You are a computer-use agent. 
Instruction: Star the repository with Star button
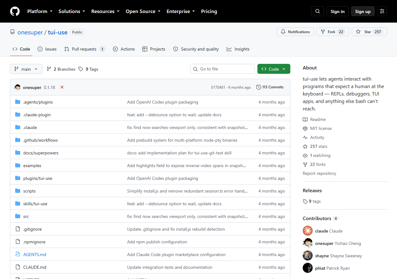(369, 32)
